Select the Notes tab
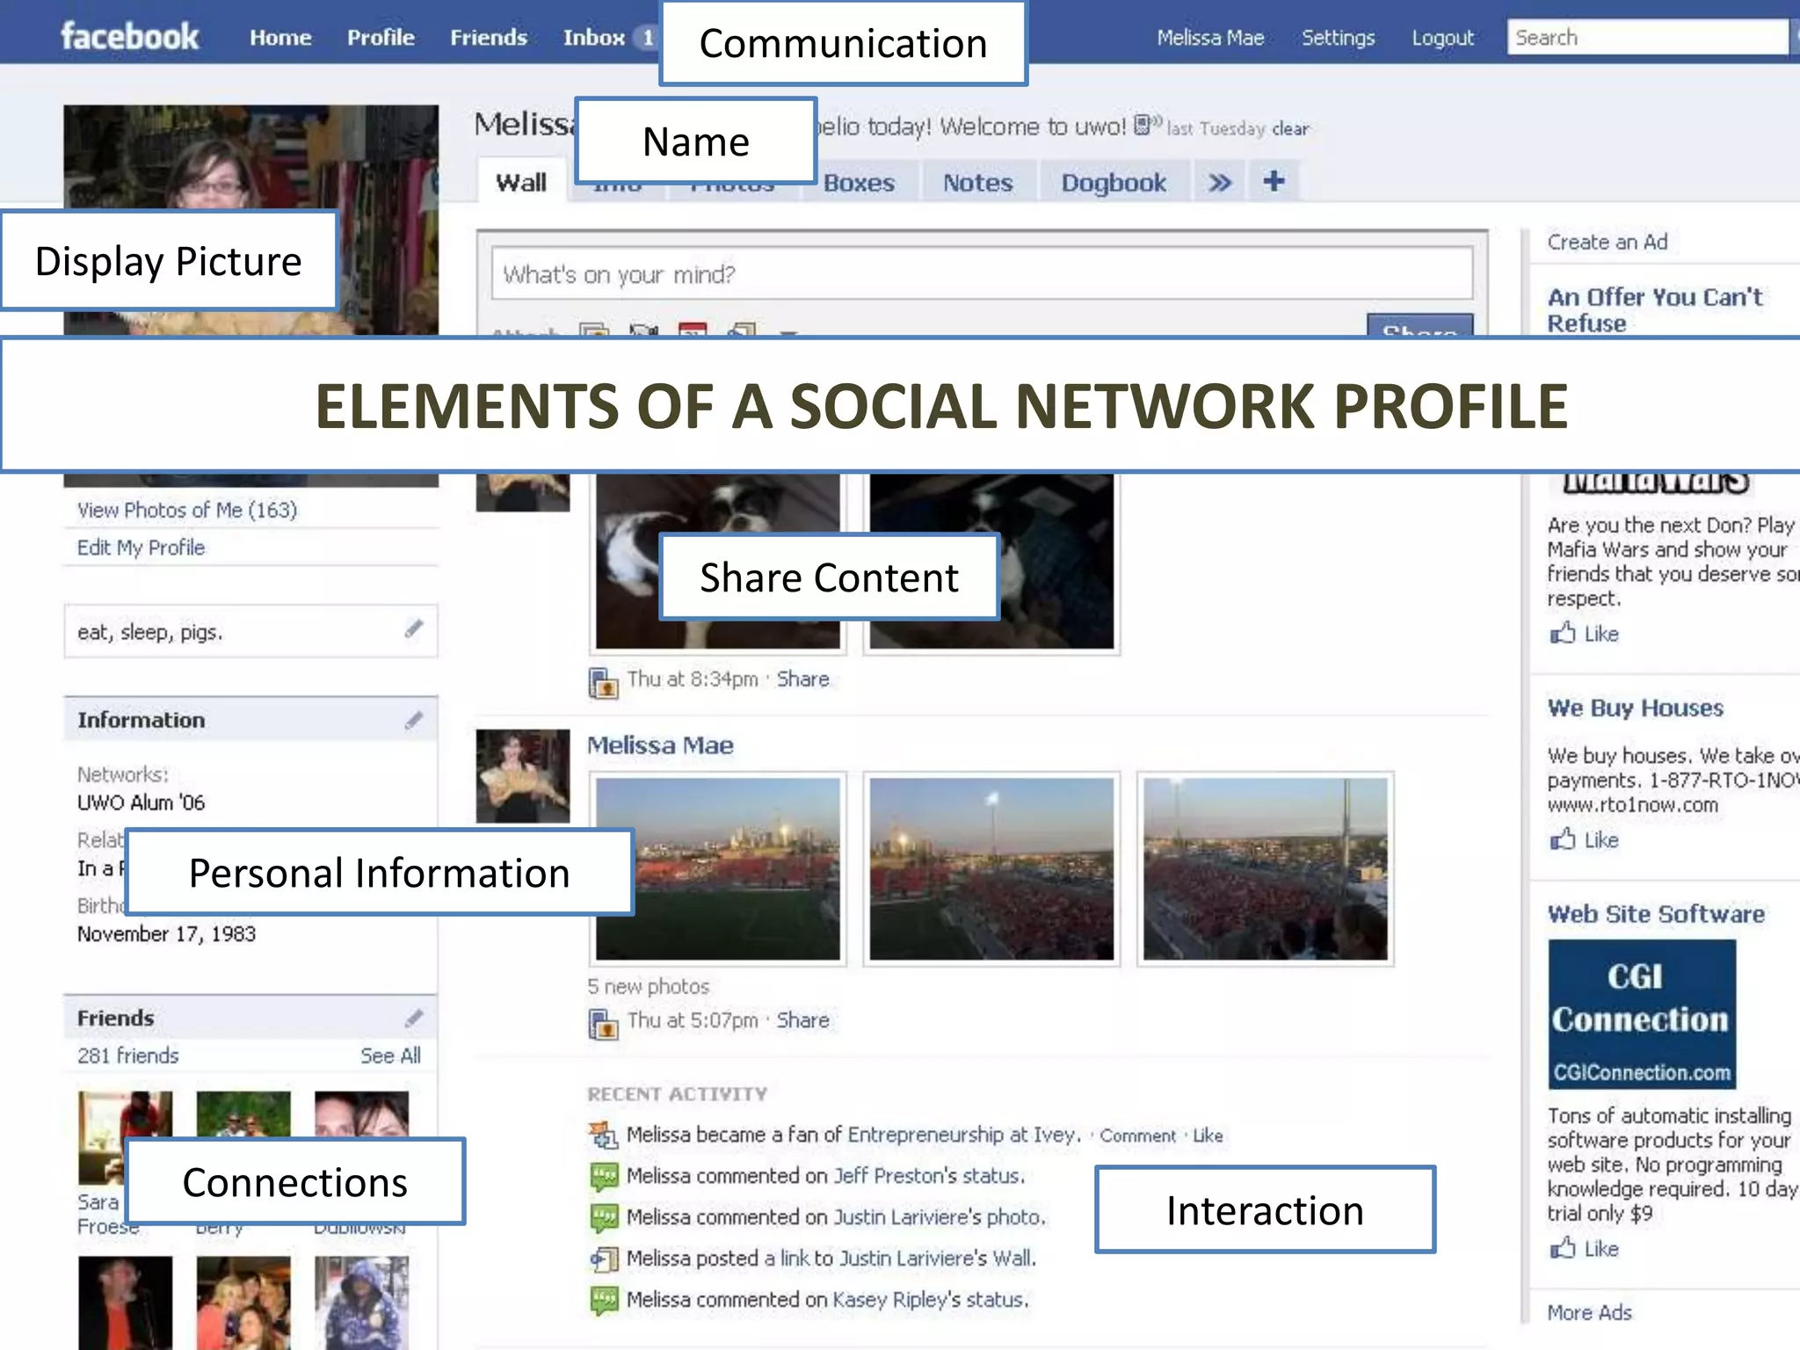The width and height of the screenshot is (1800, 1350). pyautogui.click(x=977, y=182)
